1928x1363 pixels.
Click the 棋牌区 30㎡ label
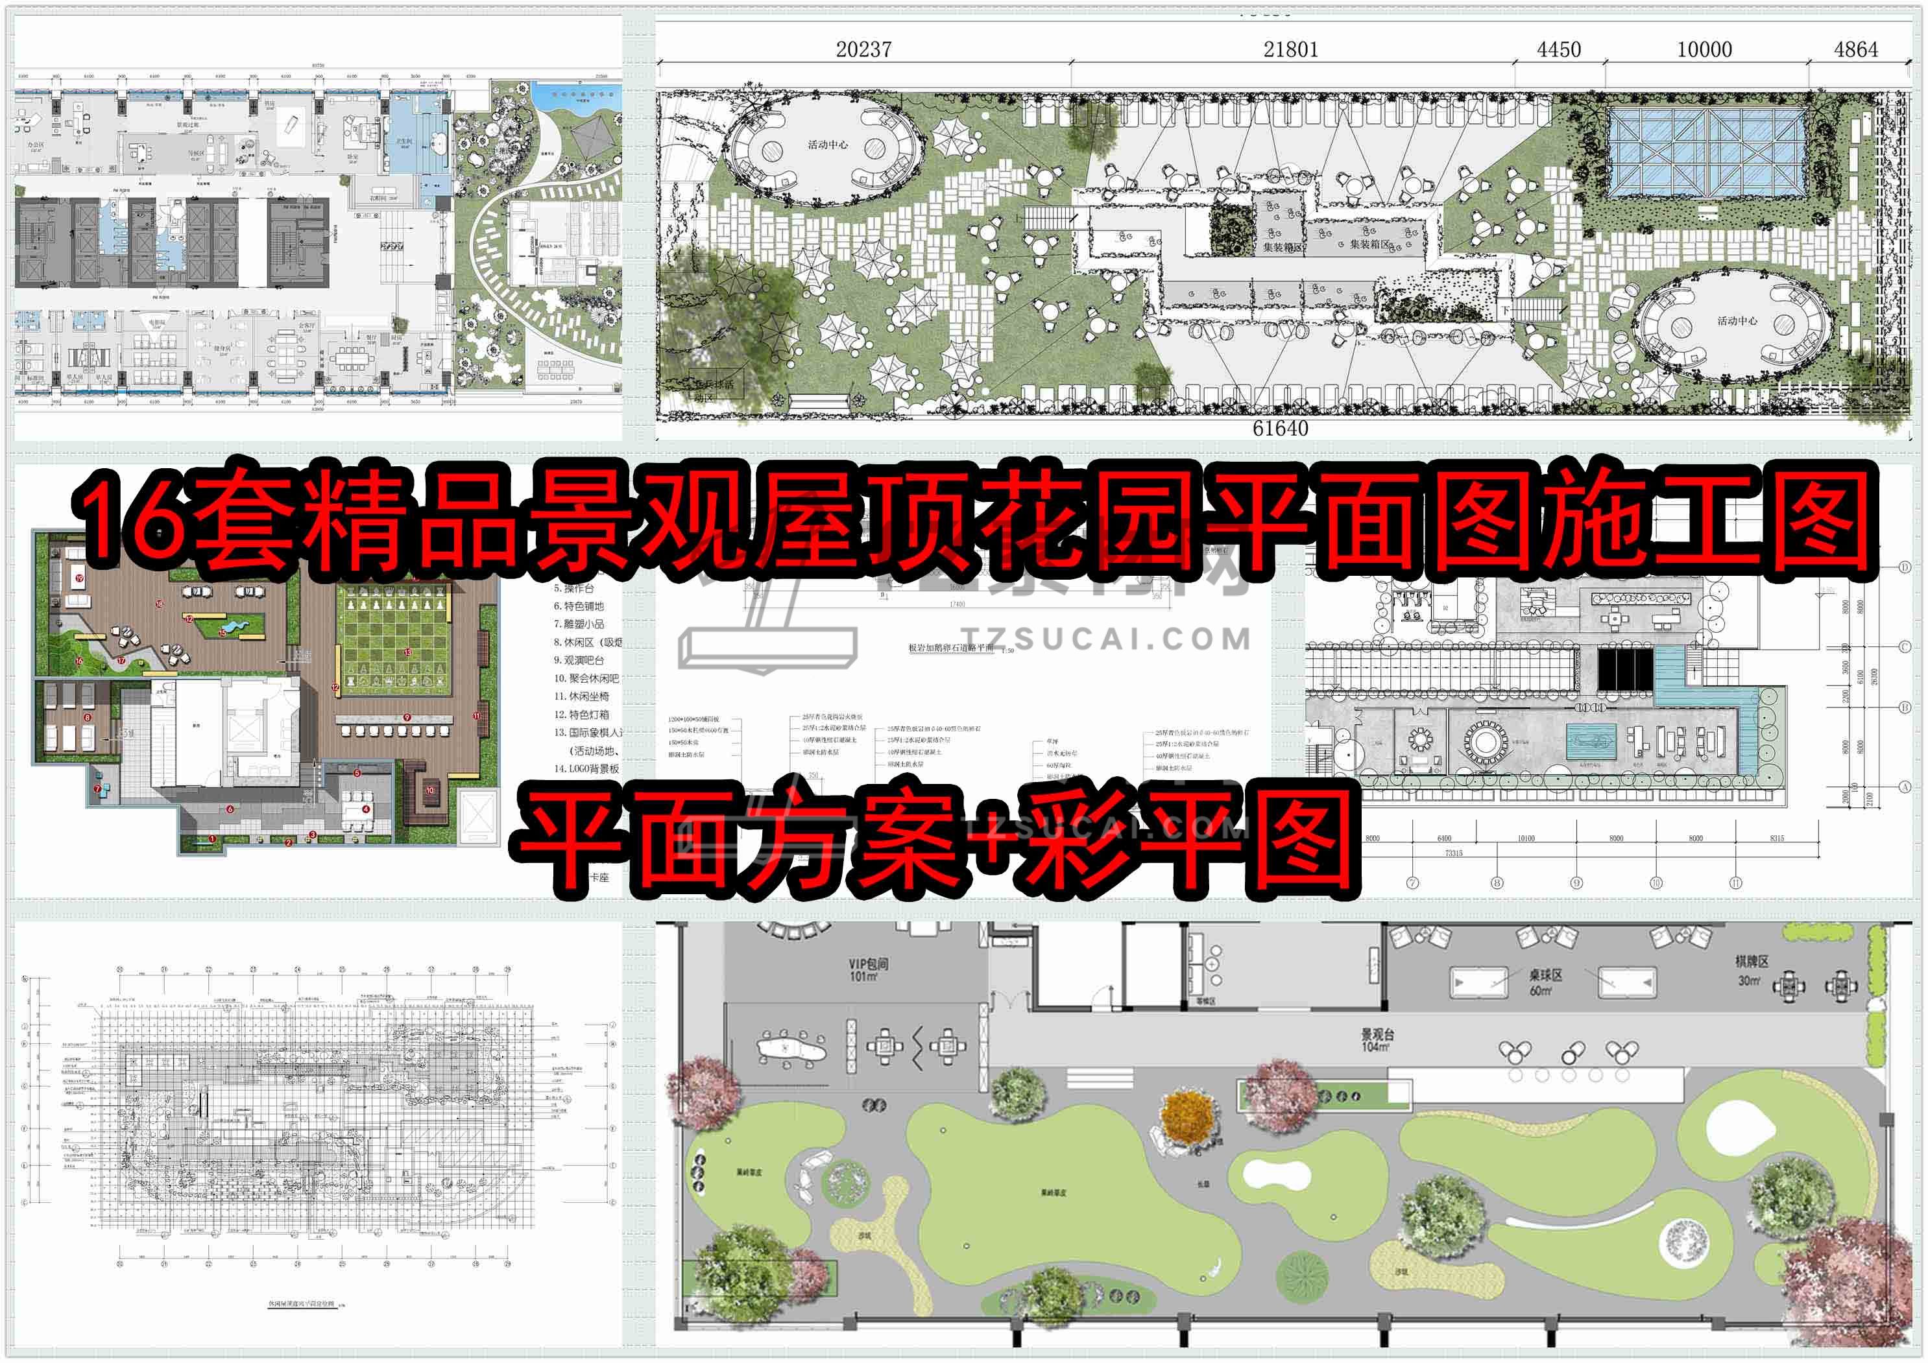(x=1752, y=971)
